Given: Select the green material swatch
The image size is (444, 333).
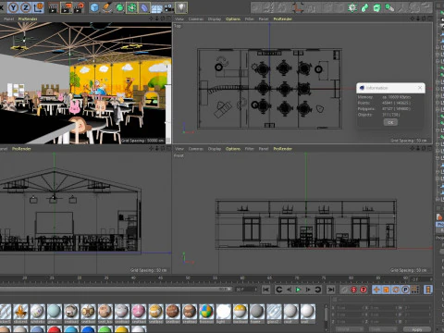Looking at the screenshot, I should [x=105, y=329].
